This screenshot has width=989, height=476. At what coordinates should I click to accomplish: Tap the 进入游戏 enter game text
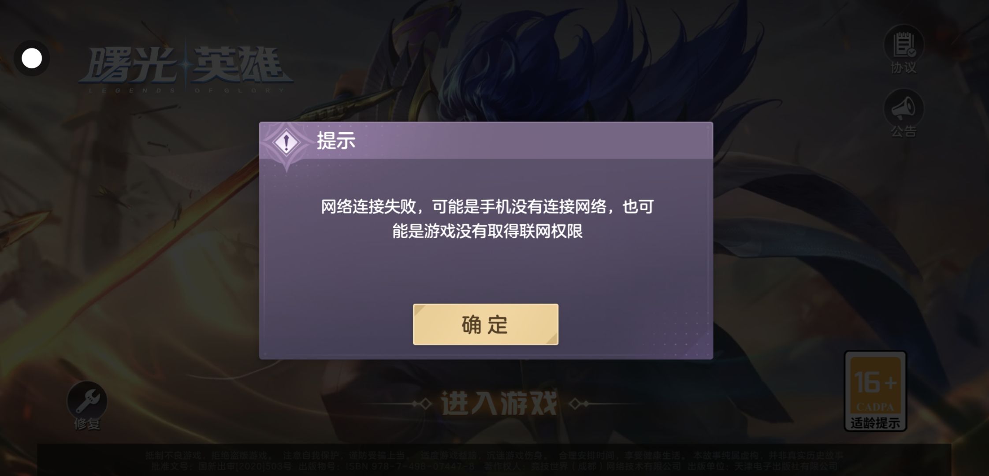(x=499, y=403)
